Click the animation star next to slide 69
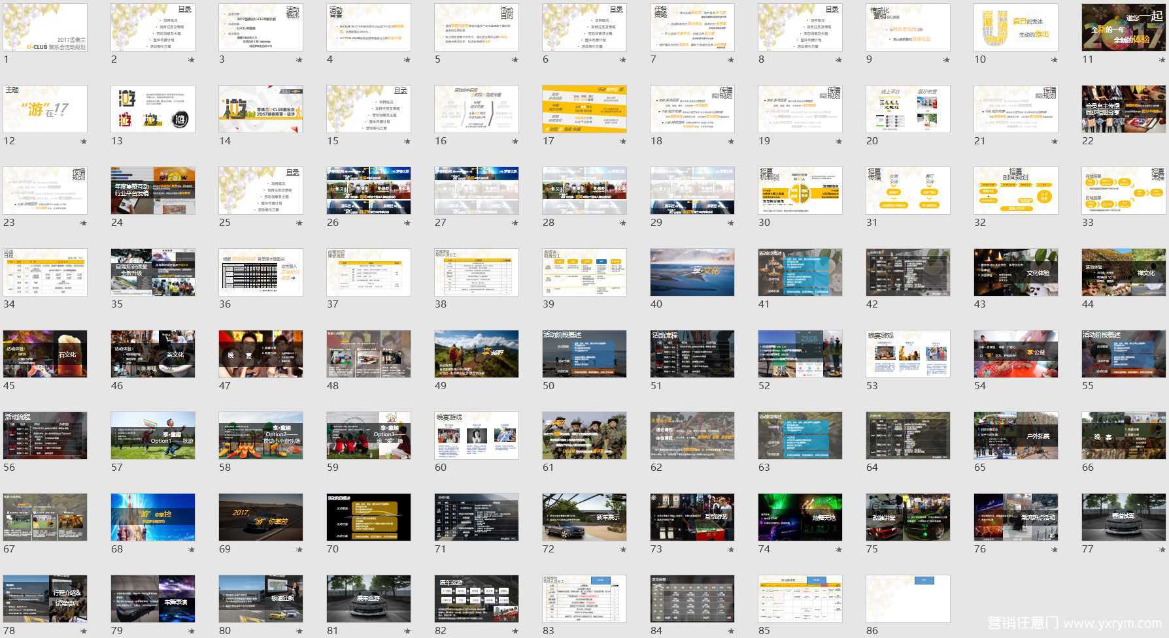 click(x=299, y=550)
